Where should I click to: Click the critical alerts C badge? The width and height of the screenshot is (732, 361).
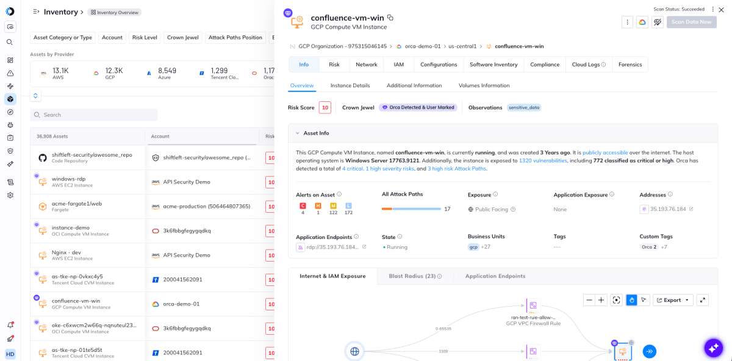[303, 206]
